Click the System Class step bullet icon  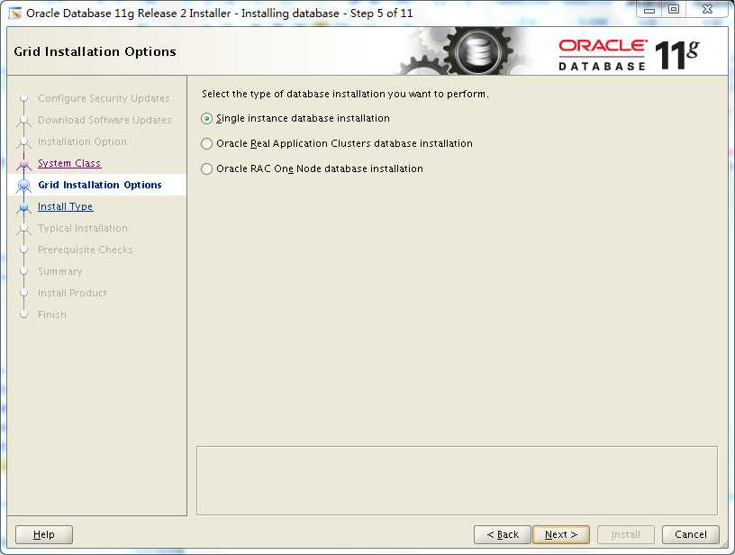tap(24, 164)
